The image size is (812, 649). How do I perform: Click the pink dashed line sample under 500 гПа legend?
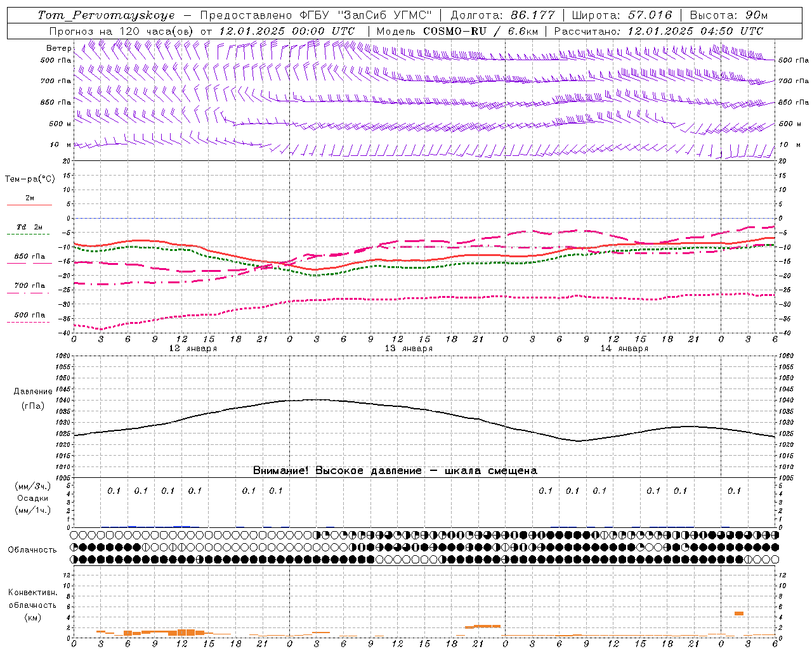pos(29,323)
